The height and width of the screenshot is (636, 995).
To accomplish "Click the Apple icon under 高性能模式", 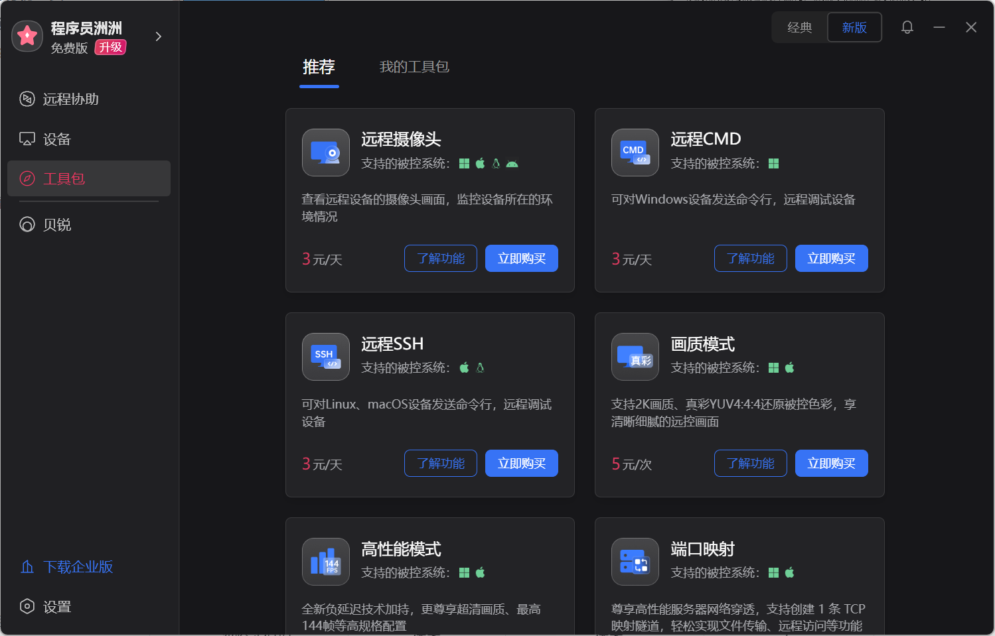I will pyautogui.click(x=481, y=572).
